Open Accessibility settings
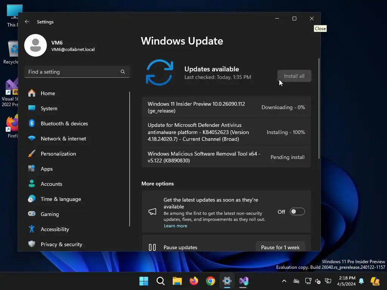The width and height of the screenshot is (387, 290). pyautogui.click(x=78, y=229)
